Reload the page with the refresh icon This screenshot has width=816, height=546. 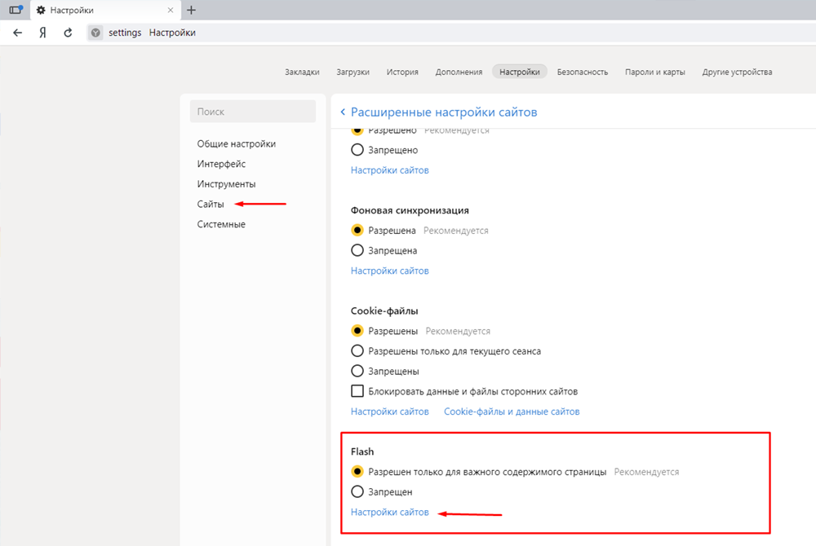coord(69,33)
